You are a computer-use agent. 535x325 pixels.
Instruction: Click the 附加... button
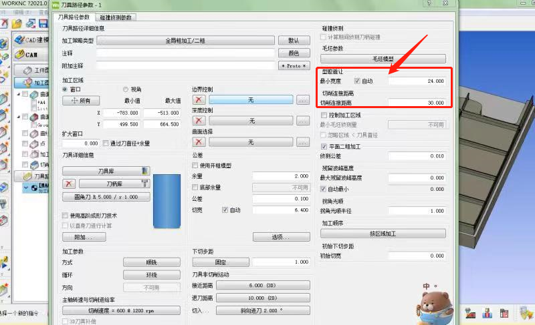pos(84,237)
